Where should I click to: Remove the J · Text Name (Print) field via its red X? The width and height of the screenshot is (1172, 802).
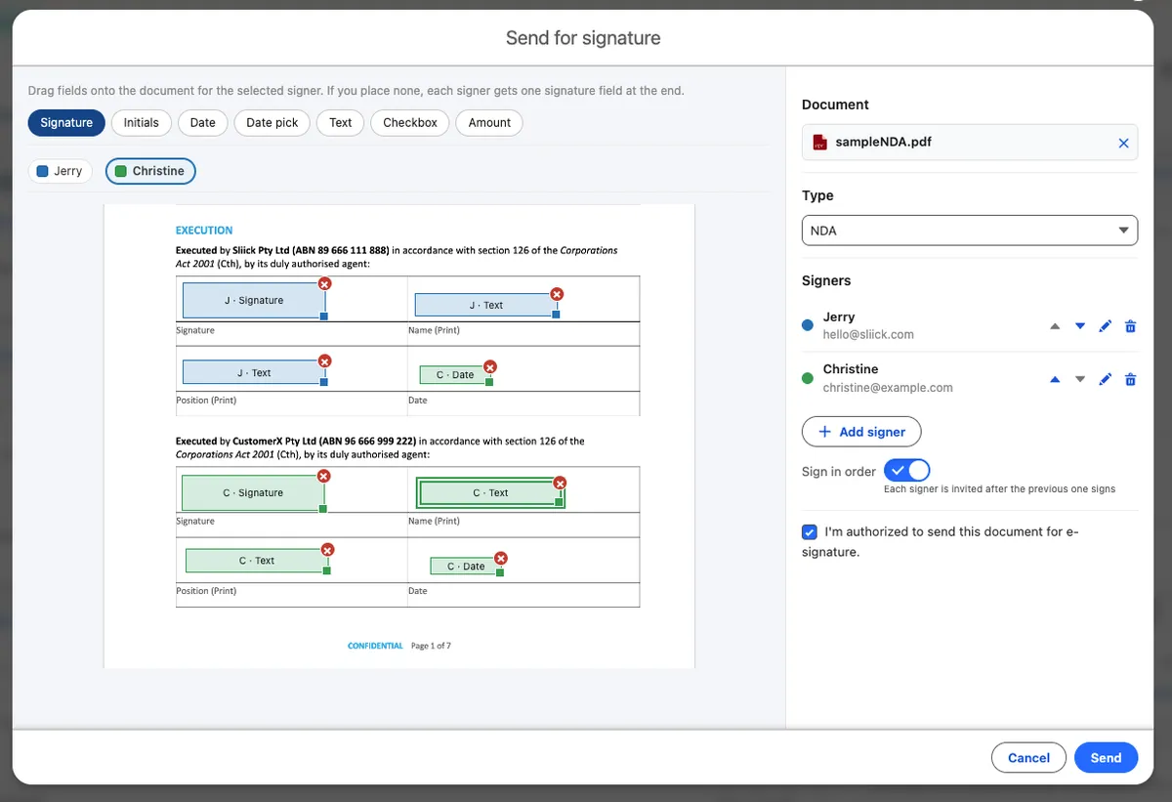click(557, 294)
